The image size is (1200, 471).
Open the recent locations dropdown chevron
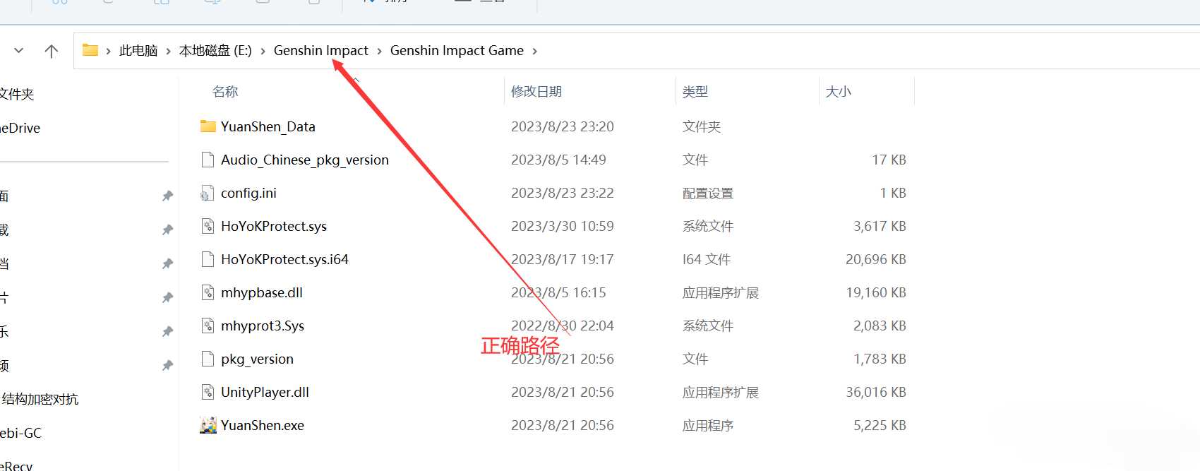point(19,51)
